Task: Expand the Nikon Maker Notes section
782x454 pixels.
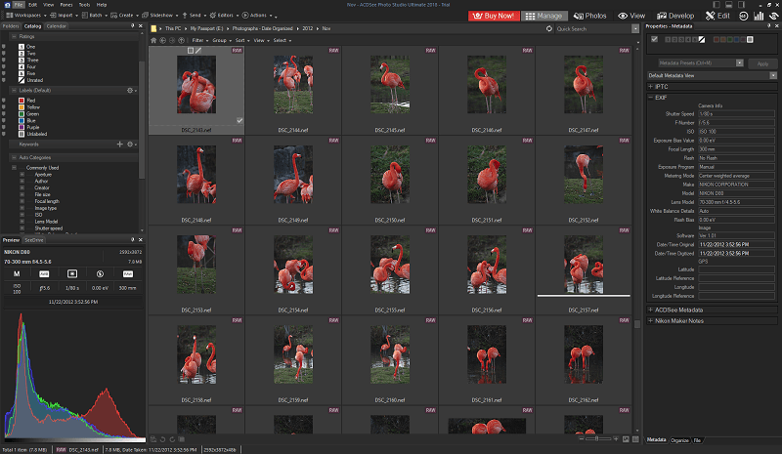Action: pyautogui.click(x=650, y=320)
